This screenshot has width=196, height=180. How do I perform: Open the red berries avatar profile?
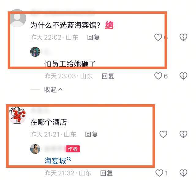(17, 115)
